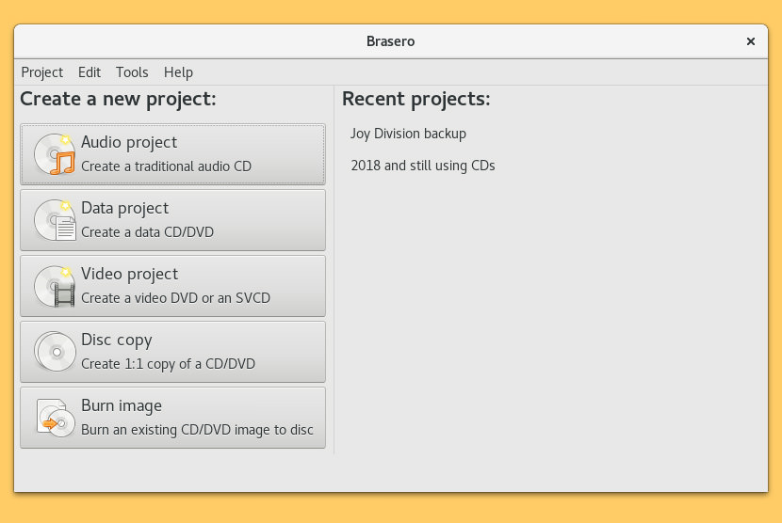Open recent project '2018 and still using CDs'

pyautogui.click(x=422, y=166)
